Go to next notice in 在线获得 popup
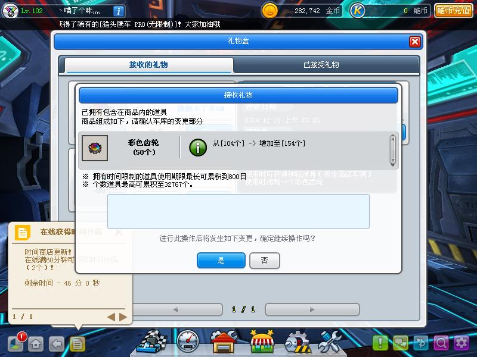 pyautogui.click(x=123, y=317)
